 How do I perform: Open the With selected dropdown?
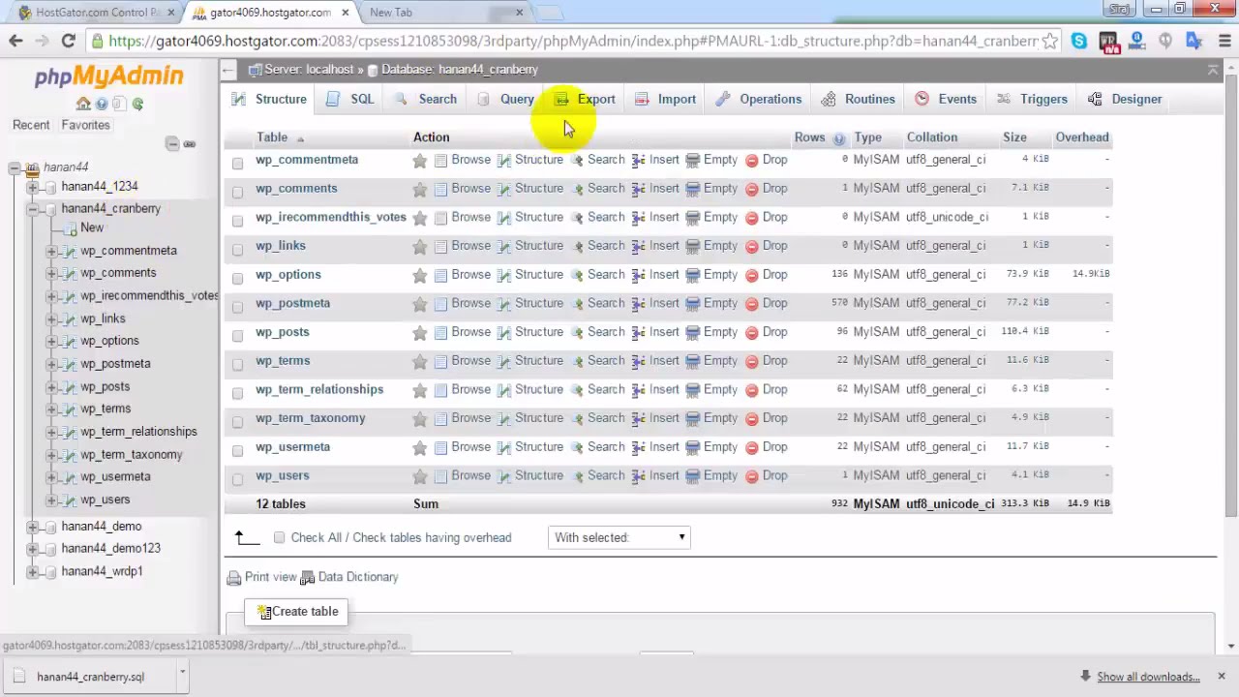[619, 537]
